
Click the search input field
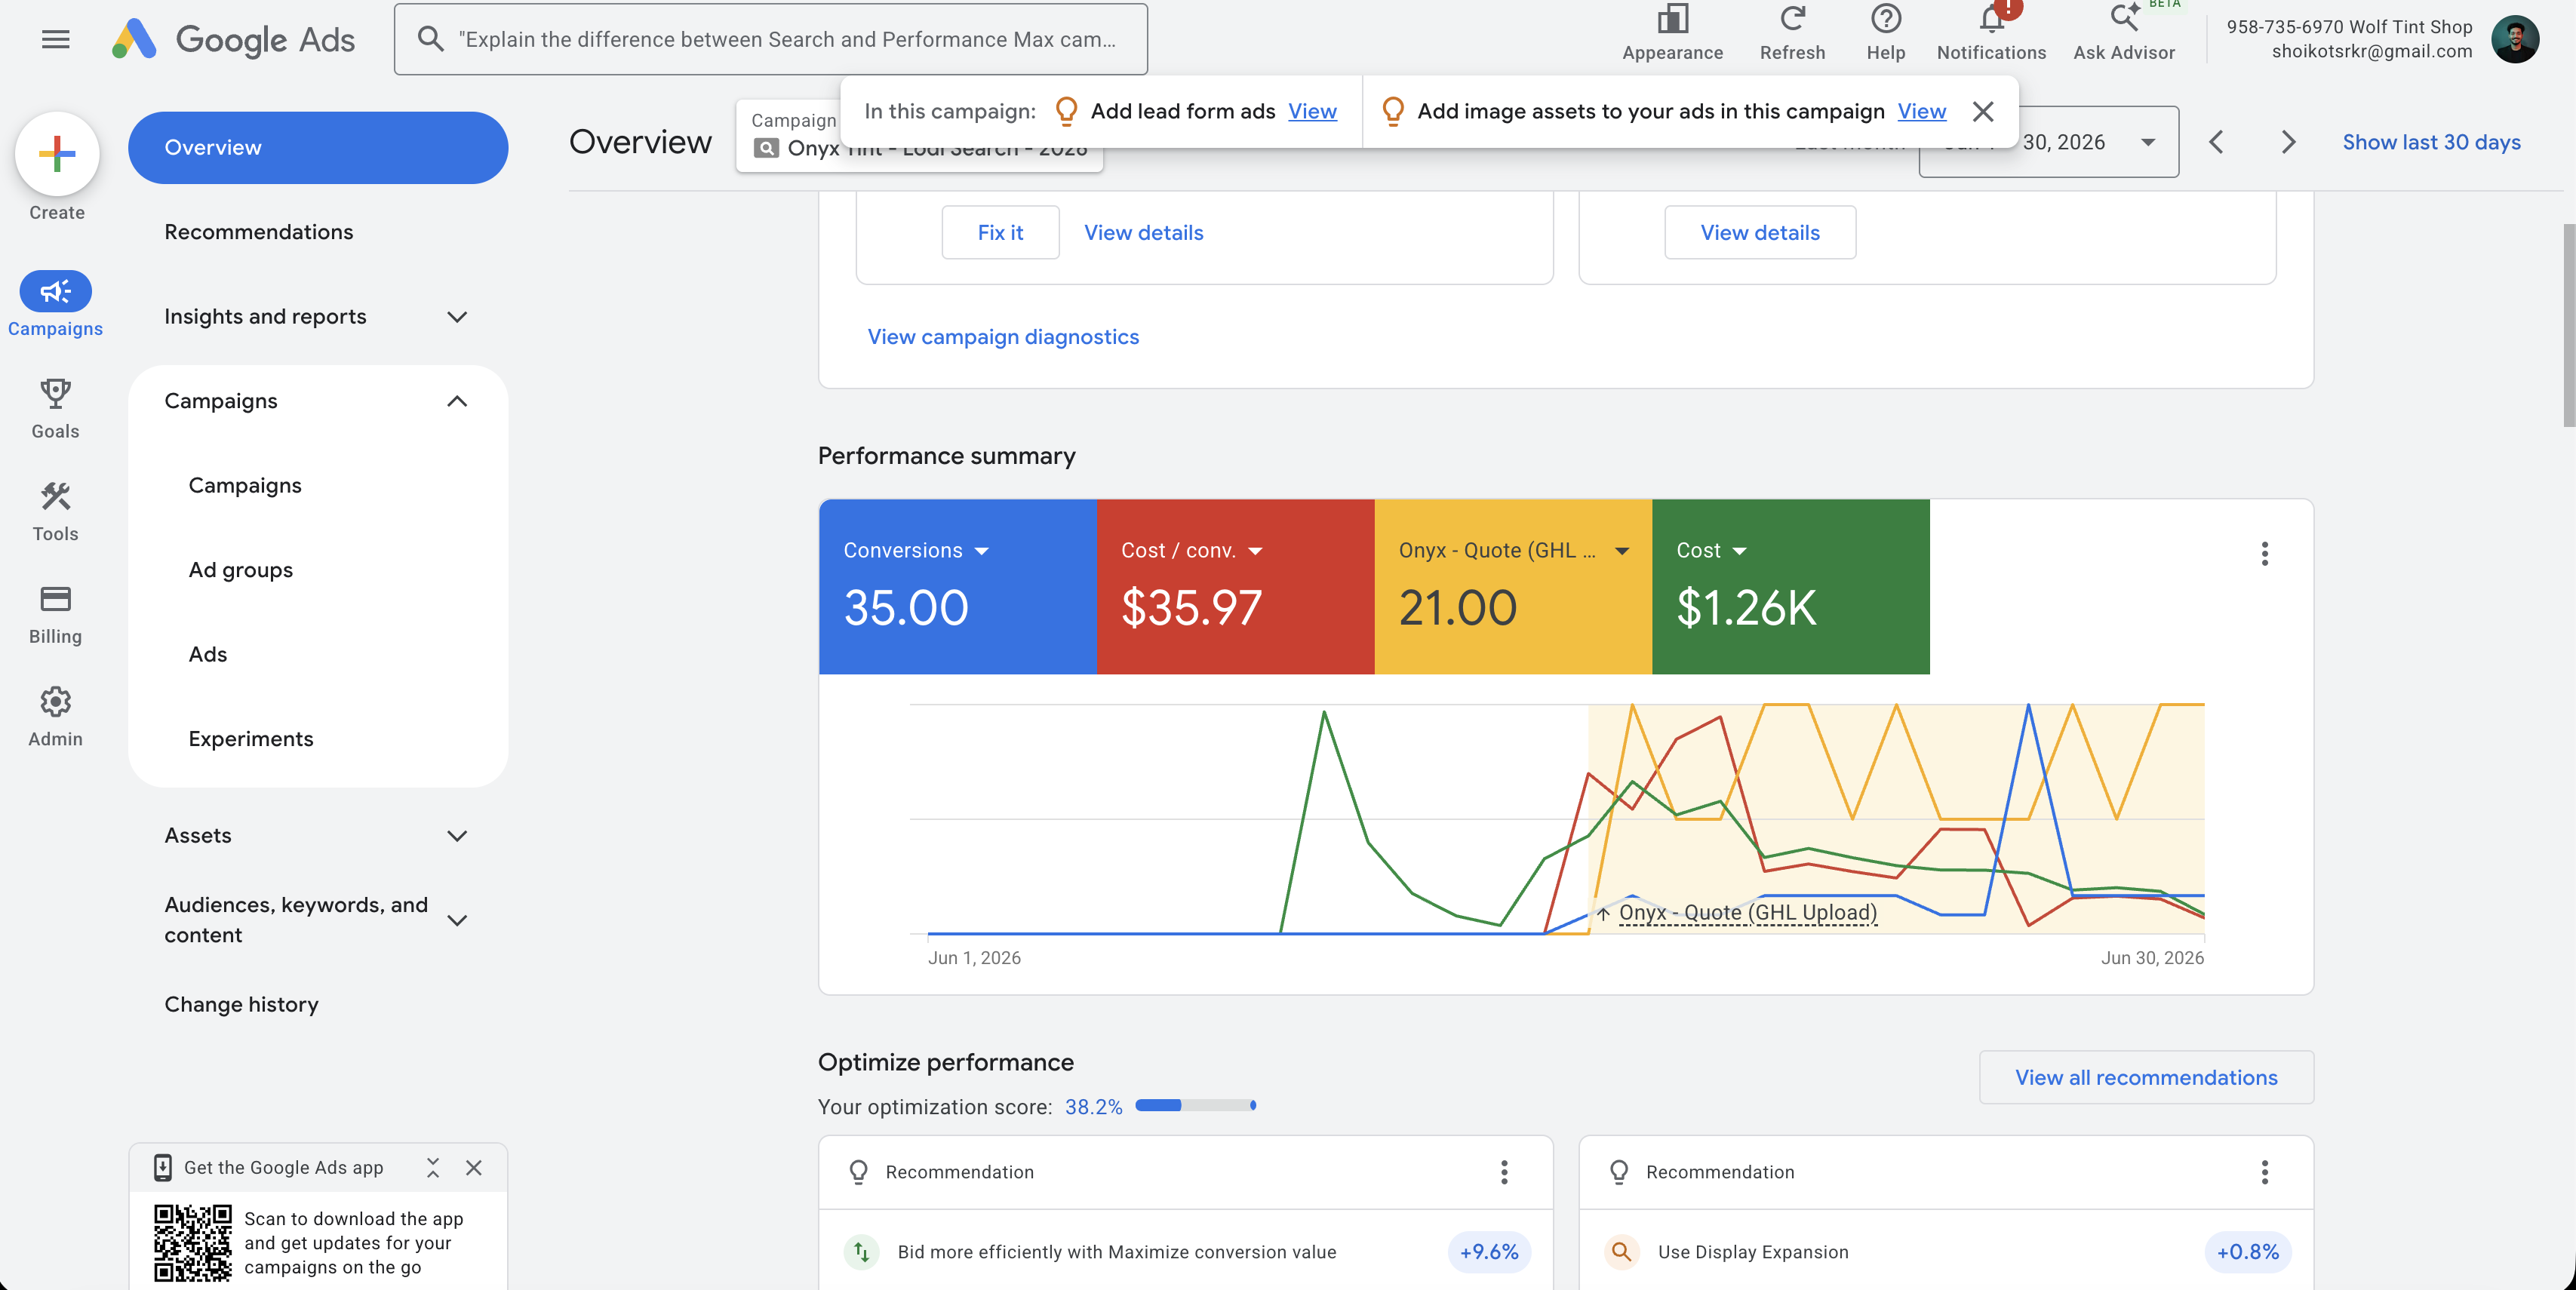[771, 39]
